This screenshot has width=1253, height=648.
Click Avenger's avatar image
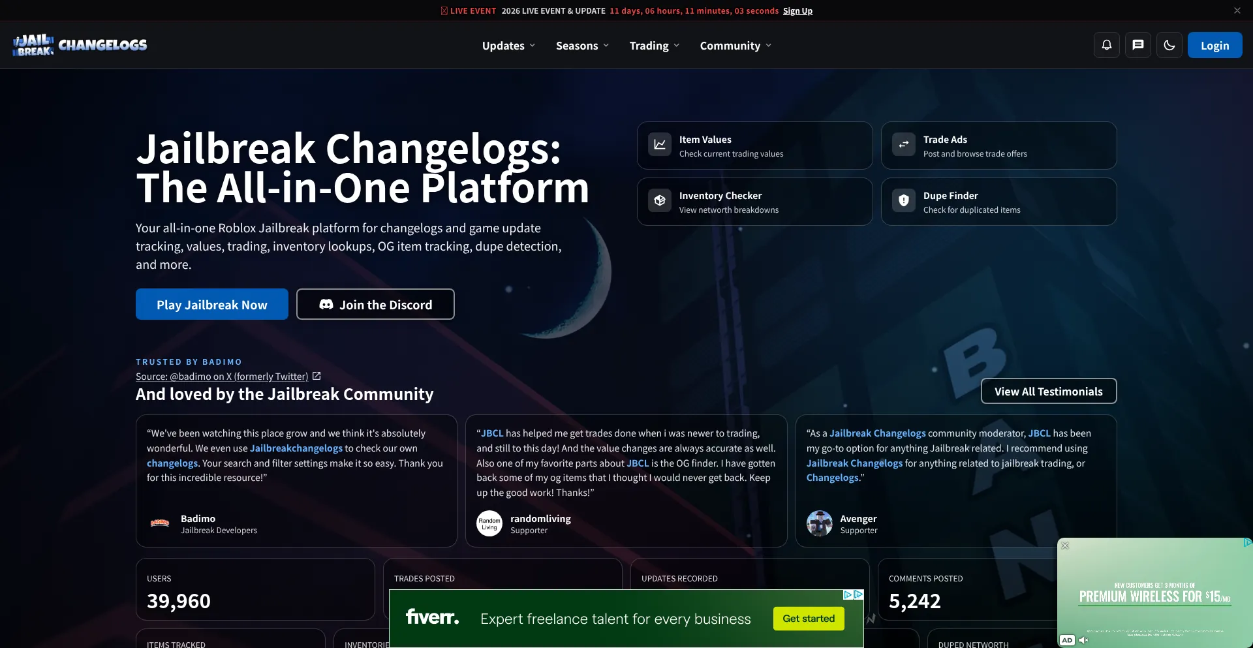(820, 523)
